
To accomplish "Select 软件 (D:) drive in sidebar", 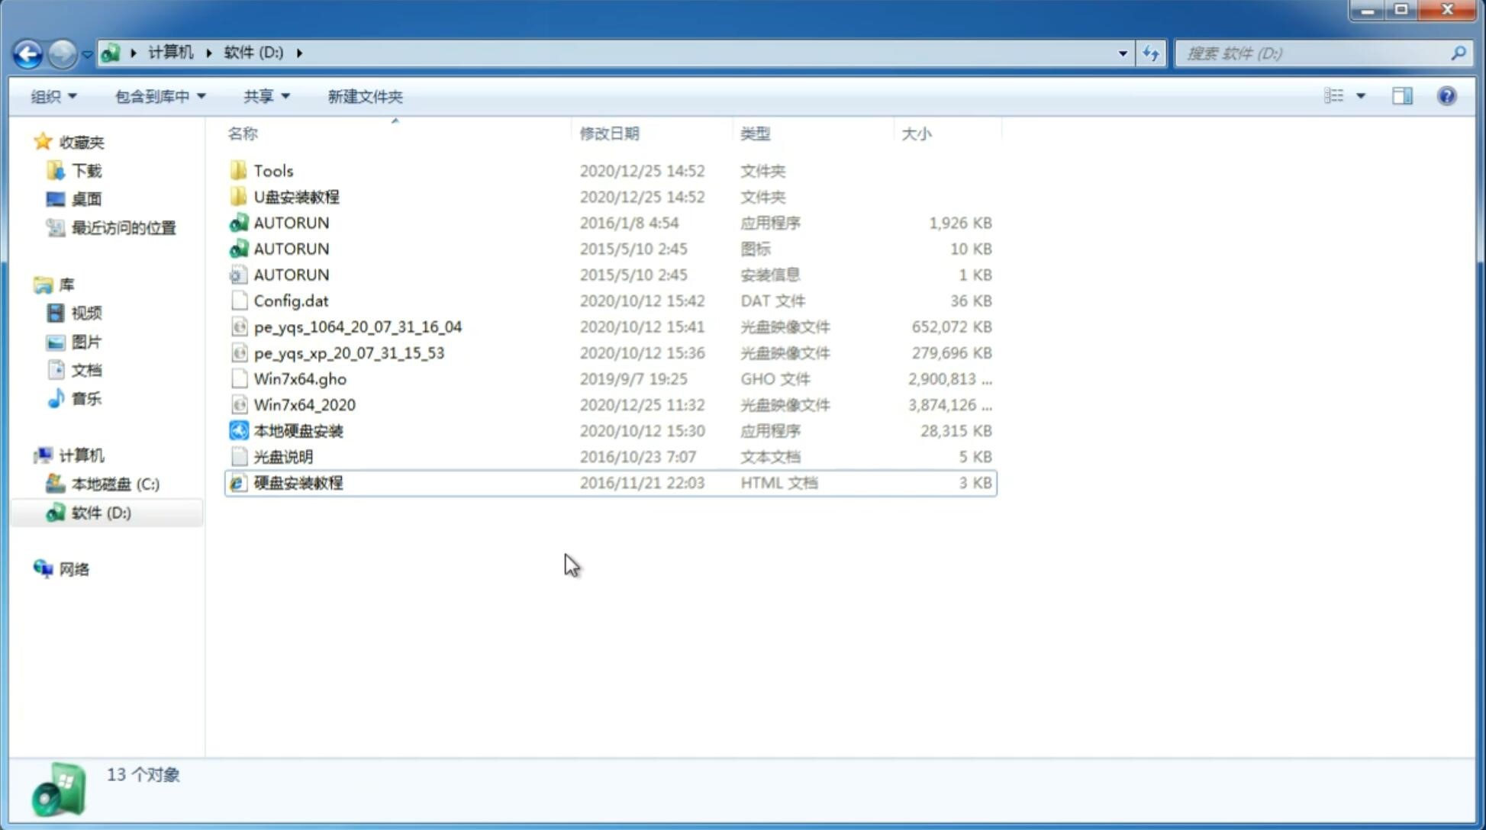I will pos(100,513).
